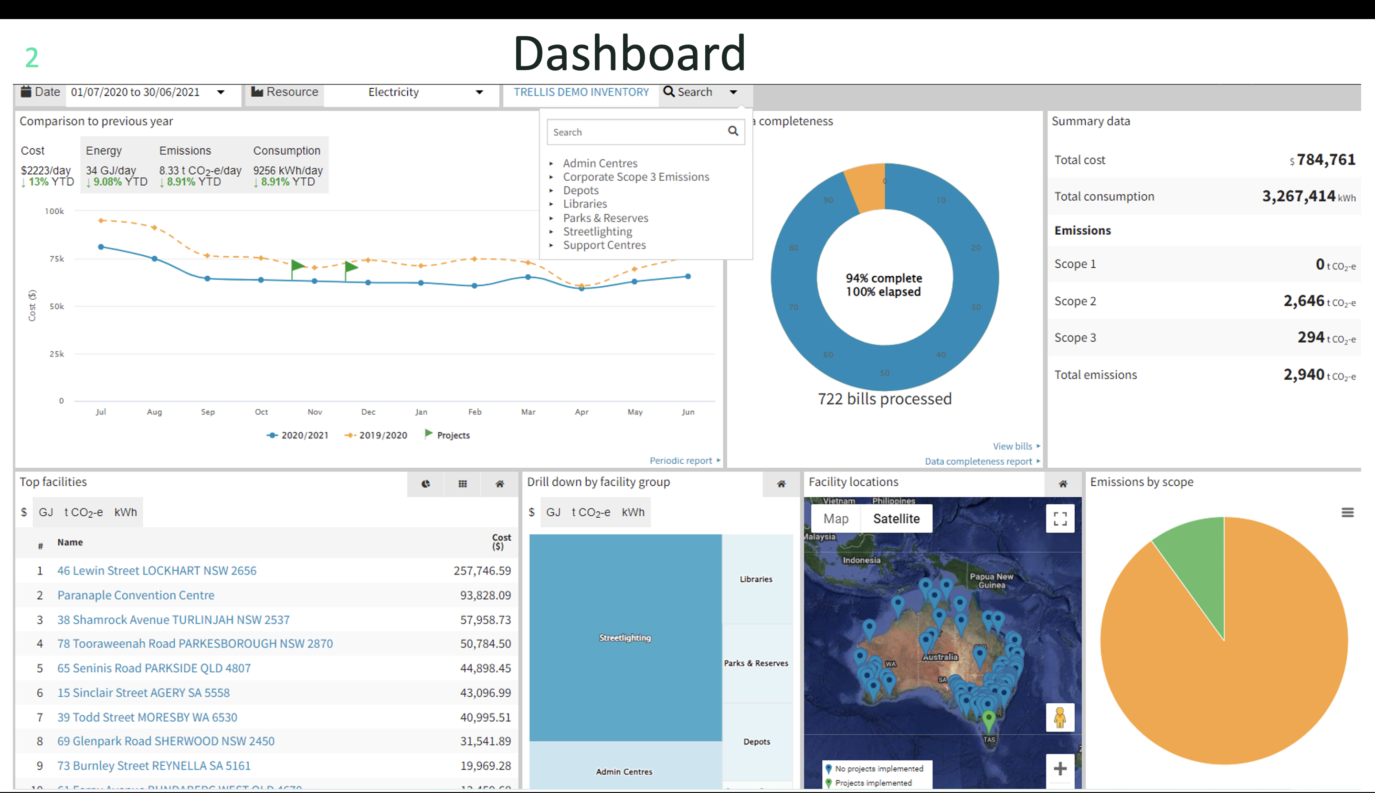This screenshot has height=793, width=1375.
Task: Toggle Top facilities units to GJ
Action: pyautogui.click(x=46, y=512)
